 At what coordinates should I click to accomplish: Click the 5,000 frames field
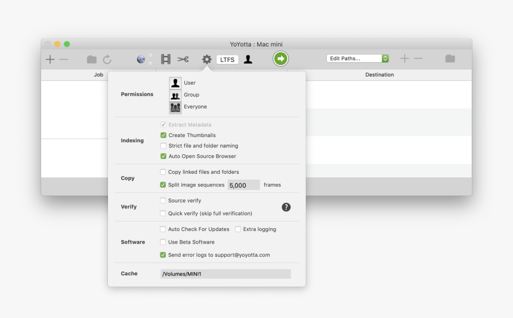coord(244,185)
